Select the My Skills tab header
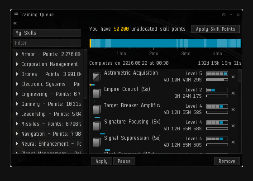 [x=47, y=33]
